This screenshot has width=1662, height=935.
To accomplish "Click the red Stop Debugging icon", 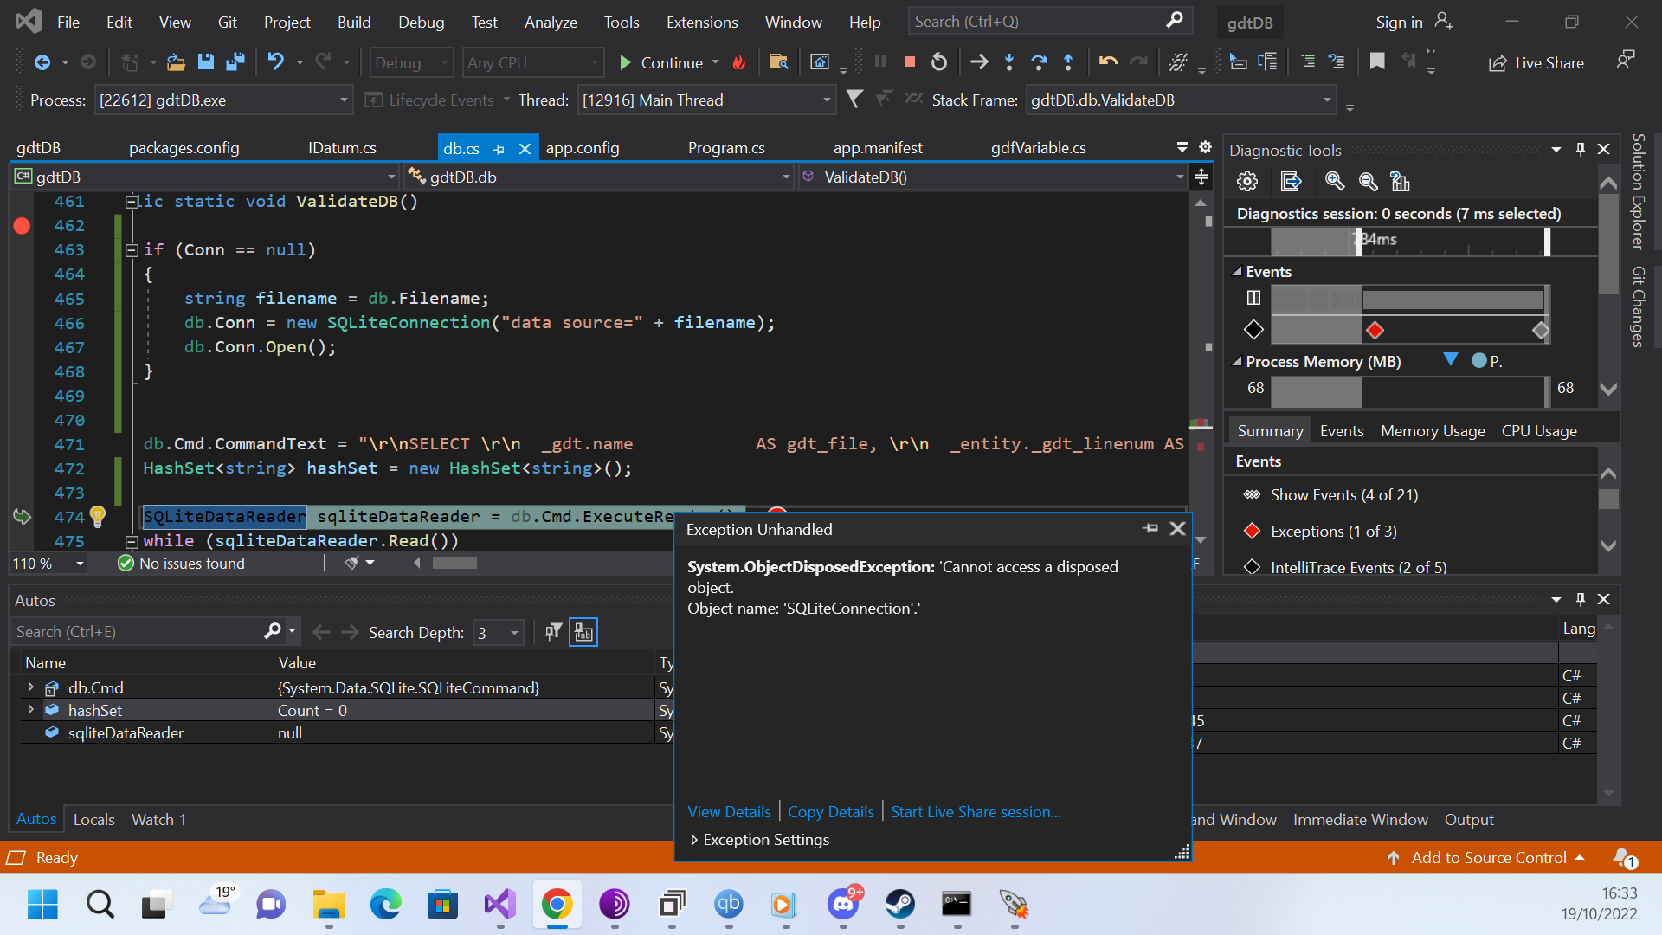I will point(909,62).
